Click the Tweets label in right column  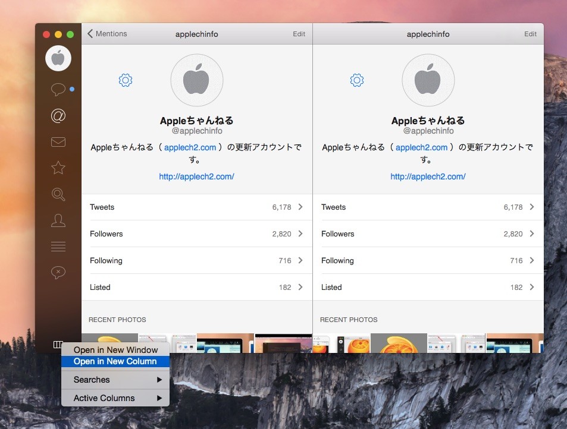333,207
